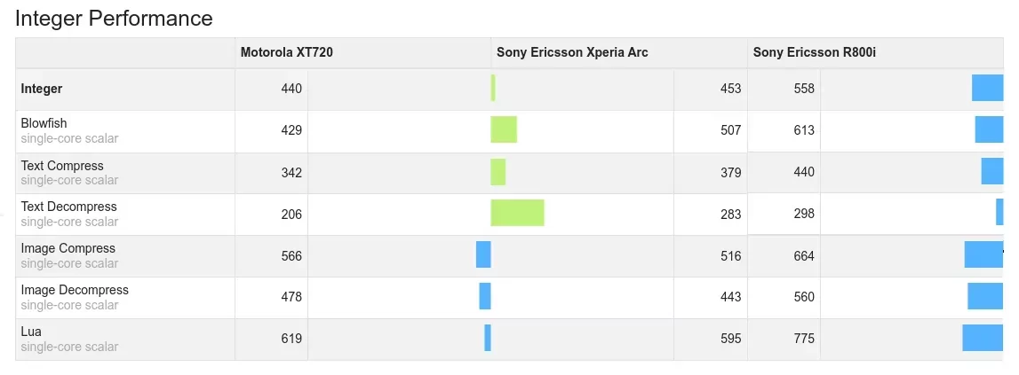Select the Integer row label
The width and height of the screenshot is (1019, 375).
point(42,89)
